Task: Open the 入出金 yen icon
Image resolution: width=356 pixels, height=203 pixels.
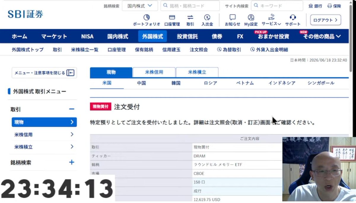Action: coord(207,17)
